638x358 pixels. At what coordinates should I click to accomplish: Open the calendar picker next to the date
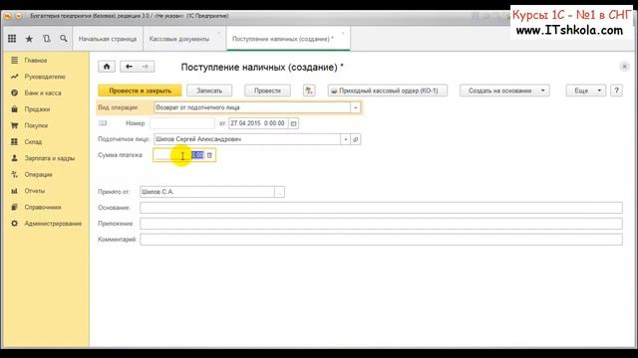pos(293,123)
